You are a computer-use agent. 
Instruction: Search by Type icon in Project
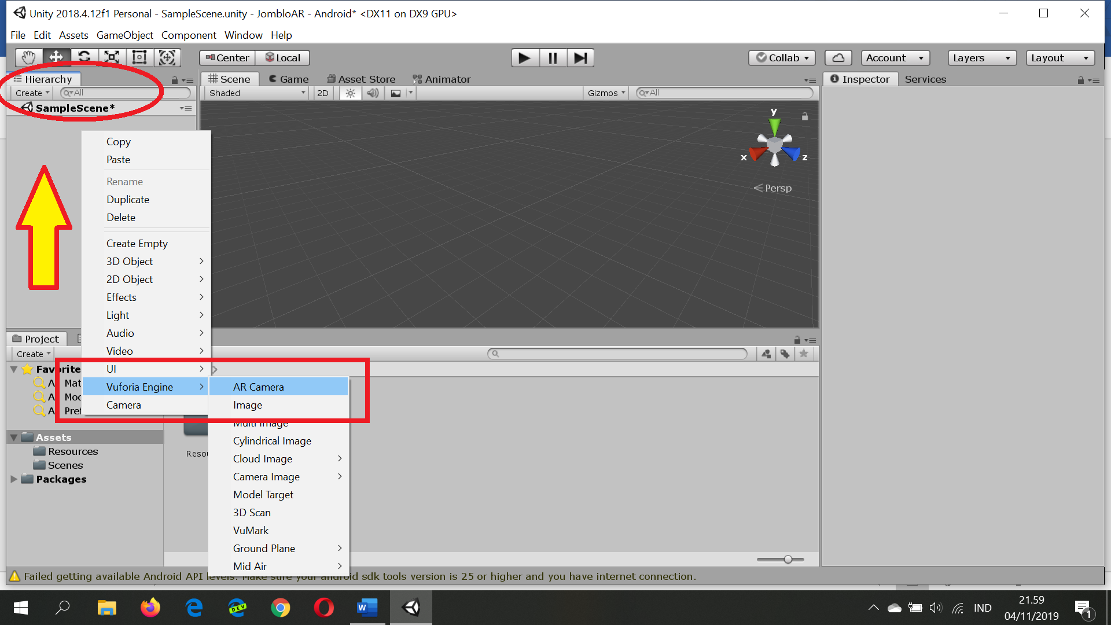(766, 354)
